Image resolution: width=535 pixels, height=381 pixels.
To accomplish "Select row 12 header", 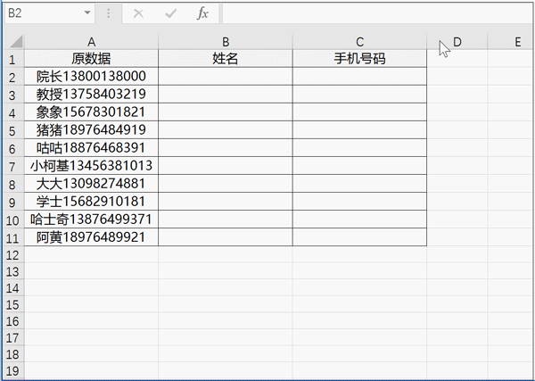I will point(14,254).
